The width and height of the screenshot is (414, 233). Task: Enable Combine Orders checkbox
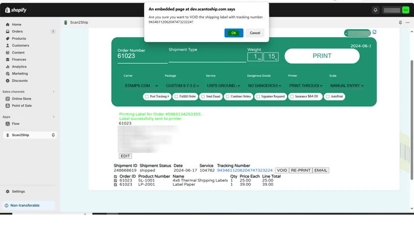coord(228,97)
